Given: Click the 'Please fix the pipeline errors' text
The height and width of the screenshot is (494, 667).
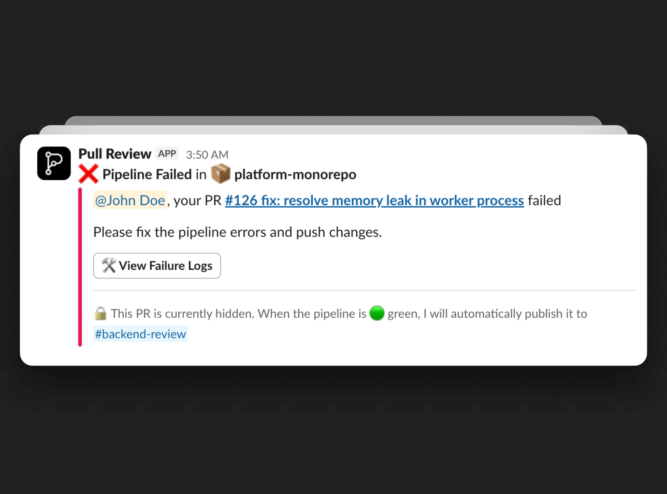Looking at the screenshot, I should [237, 232].
